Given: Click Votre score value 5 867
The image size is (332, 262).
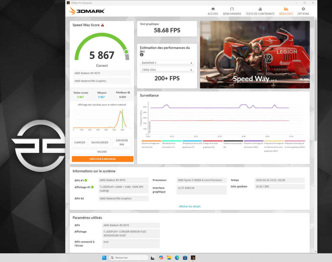Looking at the screenshot, I should (80, 97).
